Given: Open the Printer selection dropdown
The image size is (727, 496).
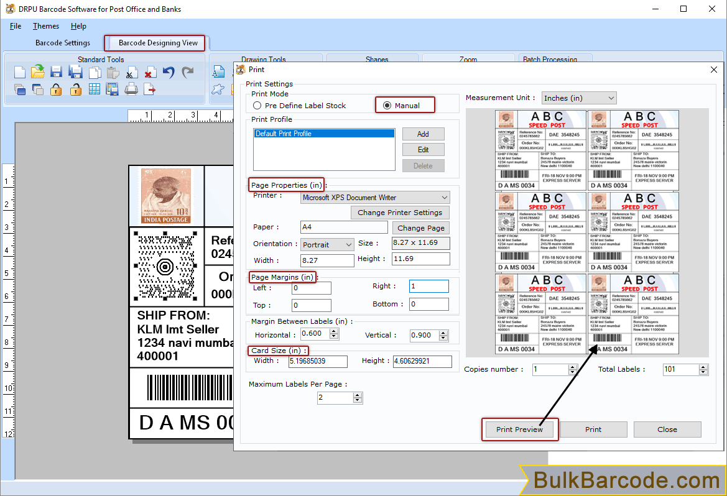Looking at the screenshot, I should (x=375, y=198).
